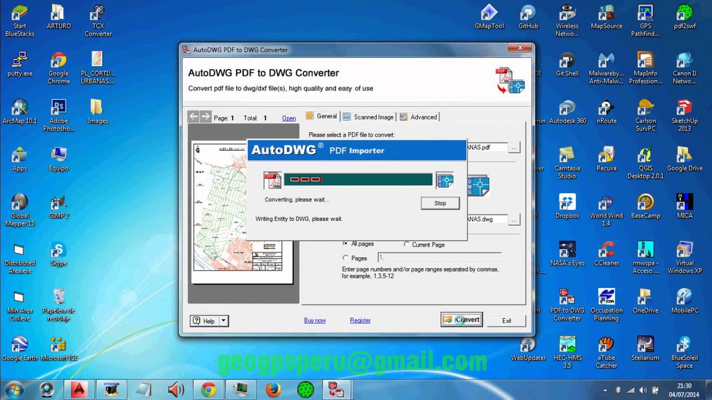712x400 pixels.
Task: Browse for output DWG file button
Action: (x=514, y=219)
